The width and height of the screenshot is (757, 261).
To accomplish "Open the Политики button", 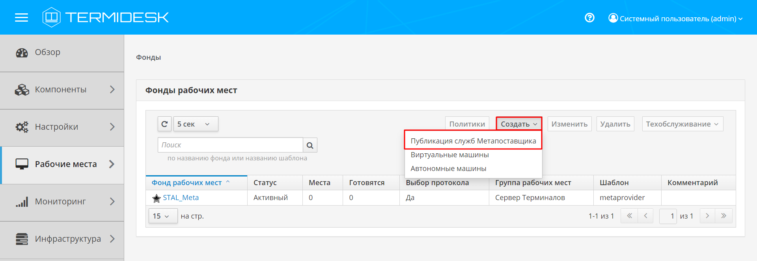I will point(467,124).
